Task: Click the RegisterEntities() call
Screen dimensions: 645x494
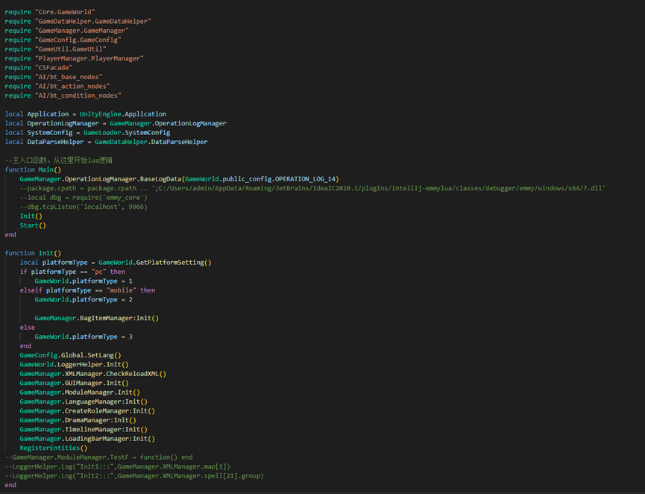Action: coord(53,448)
